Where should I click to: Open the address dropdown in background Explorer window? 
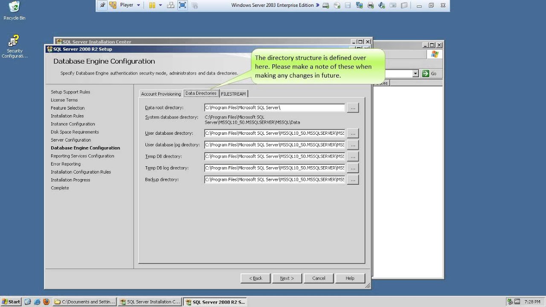[x=415, y=74]
